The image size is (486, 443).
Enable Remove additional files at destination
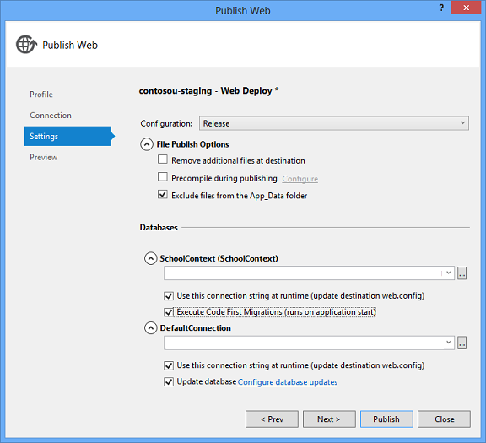coord(163,159)
